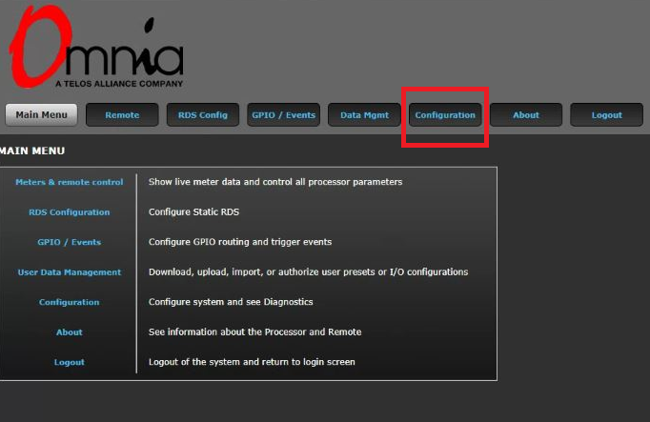This screenshot has width=650, height=422.
Task: Open the Main Menu tab
Action: [x=41, y=114]
